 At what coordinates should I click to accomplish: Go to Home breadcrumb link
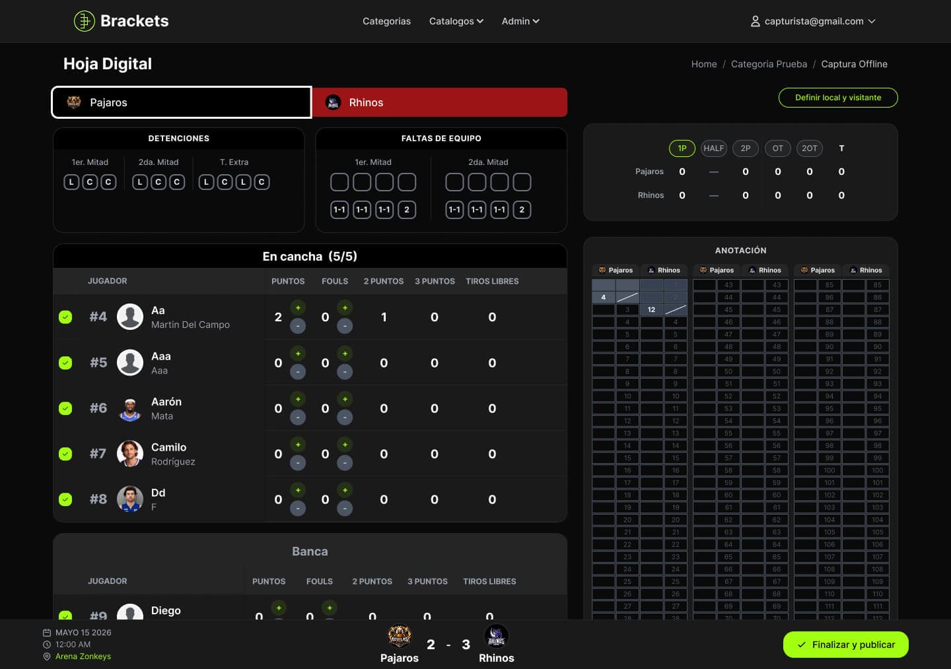tap(704, 64)
